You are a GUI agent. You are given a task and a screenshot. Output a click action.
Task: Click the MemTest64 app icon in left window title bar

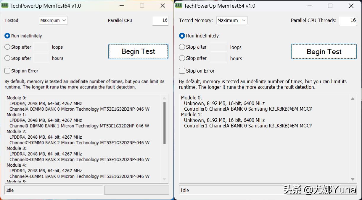pyautogui.click(x=5, y=6)
